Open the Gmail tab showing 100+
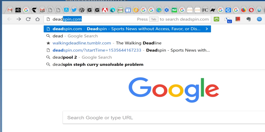The image size is (265, 132). [x=42, y=10]
